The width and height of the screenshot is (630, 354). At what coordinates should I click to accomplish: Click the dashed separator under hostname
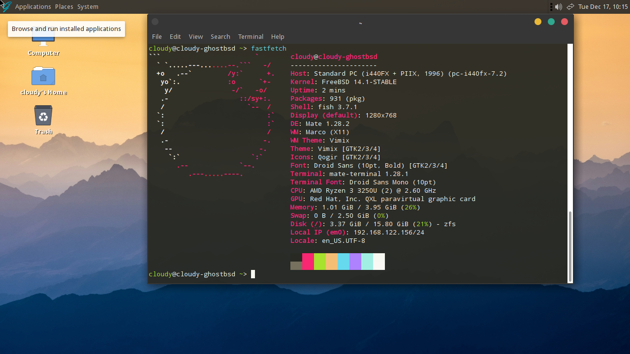[x=334, y=65]
